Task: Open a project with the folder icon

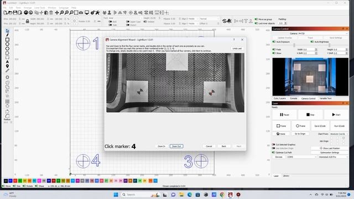Action: pyautogui.click(x=11, y=13)
